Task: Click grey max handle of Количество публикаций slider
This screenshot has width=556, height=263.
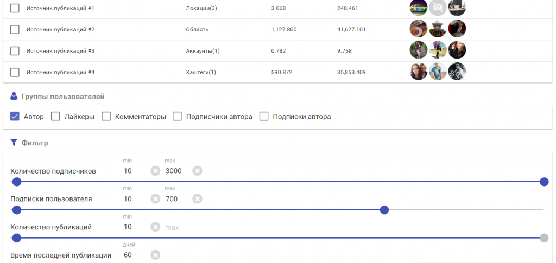Action: pyautogui.click(x=544, y=238)
